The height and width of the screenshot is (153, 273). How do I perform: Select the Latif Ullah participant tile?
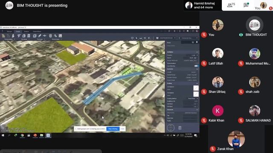tap(218, 57)
